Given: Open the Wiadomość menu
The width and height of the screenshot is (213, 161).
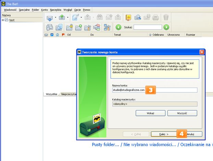Looking at the screenshot, I should click(x=10, y=10).
